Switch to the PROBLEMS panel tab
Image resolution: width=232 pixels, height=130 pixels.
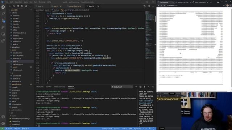coord(40,87)
